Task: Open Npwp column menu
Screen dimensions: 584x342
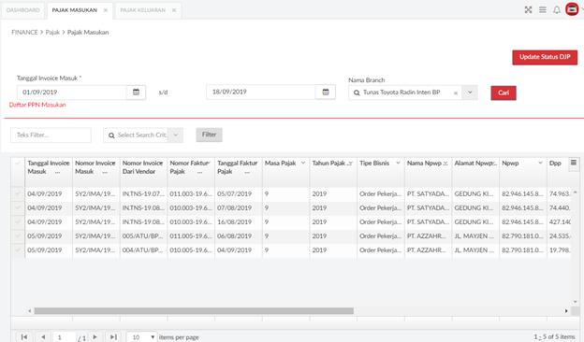Action: pyautogui.click(x=540, y=163)
